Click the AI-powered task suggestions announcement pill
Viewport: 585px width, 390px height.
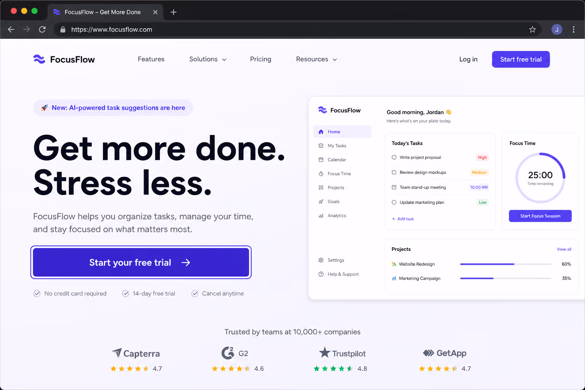click(x=113, y=108)
